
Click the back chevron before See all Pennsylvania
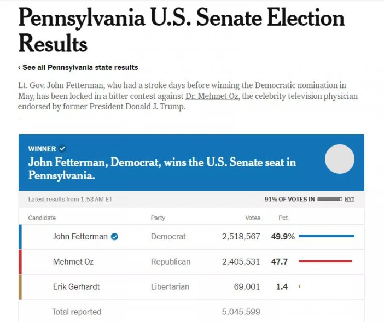point(19,68)
